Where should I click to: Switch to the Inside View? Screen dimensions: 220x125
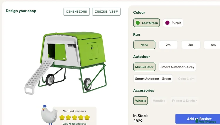(x=106, y=12)
